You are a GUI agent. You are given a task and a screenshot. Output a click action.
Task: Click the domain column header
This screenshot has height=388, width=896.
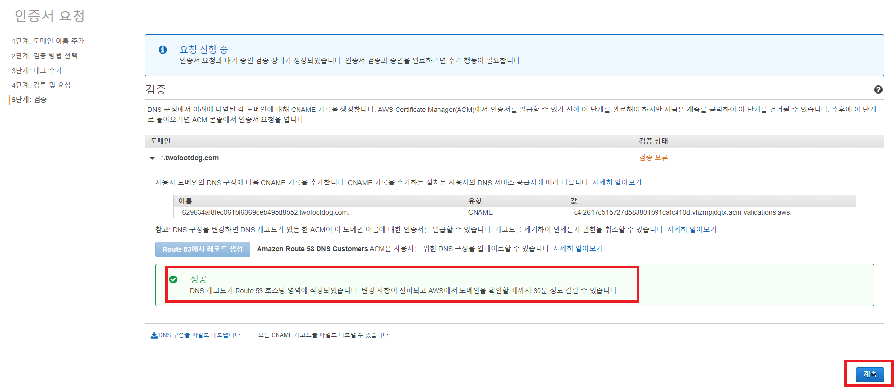160,141
